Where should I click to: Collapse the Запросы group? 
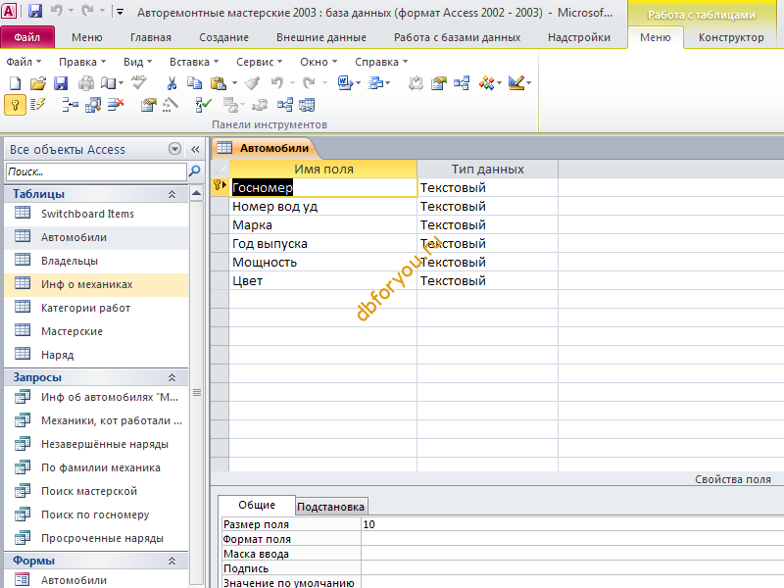[171, 377]
